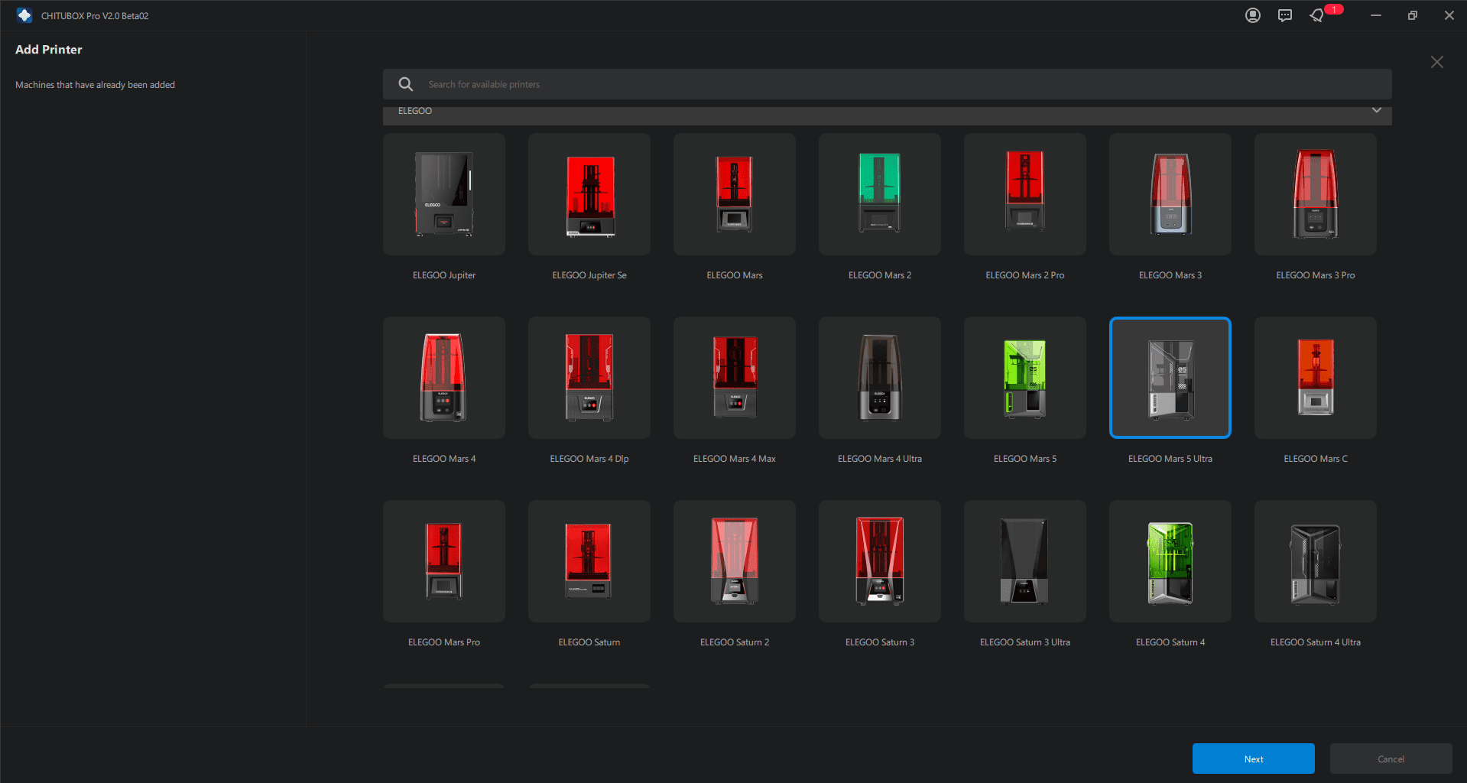Close the Add Printer dialog with X
Screen dimensions: 1467x783
1436,62
